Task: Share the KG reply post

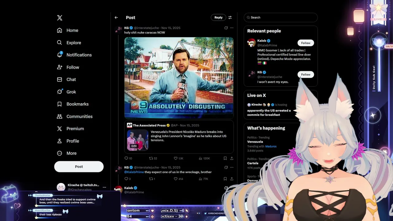Action: pos(232,179)
